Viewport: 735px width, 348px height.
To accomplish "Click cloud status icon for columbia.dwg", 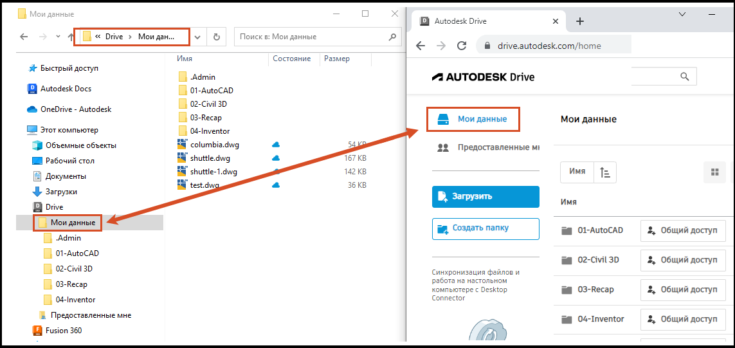I will 276,145.
